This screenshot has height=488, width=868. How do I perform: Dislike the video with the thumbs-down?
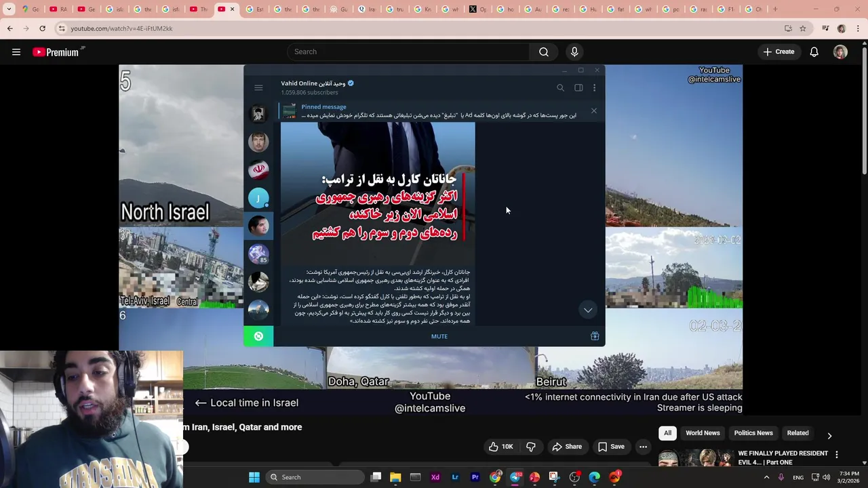[531, 447]
